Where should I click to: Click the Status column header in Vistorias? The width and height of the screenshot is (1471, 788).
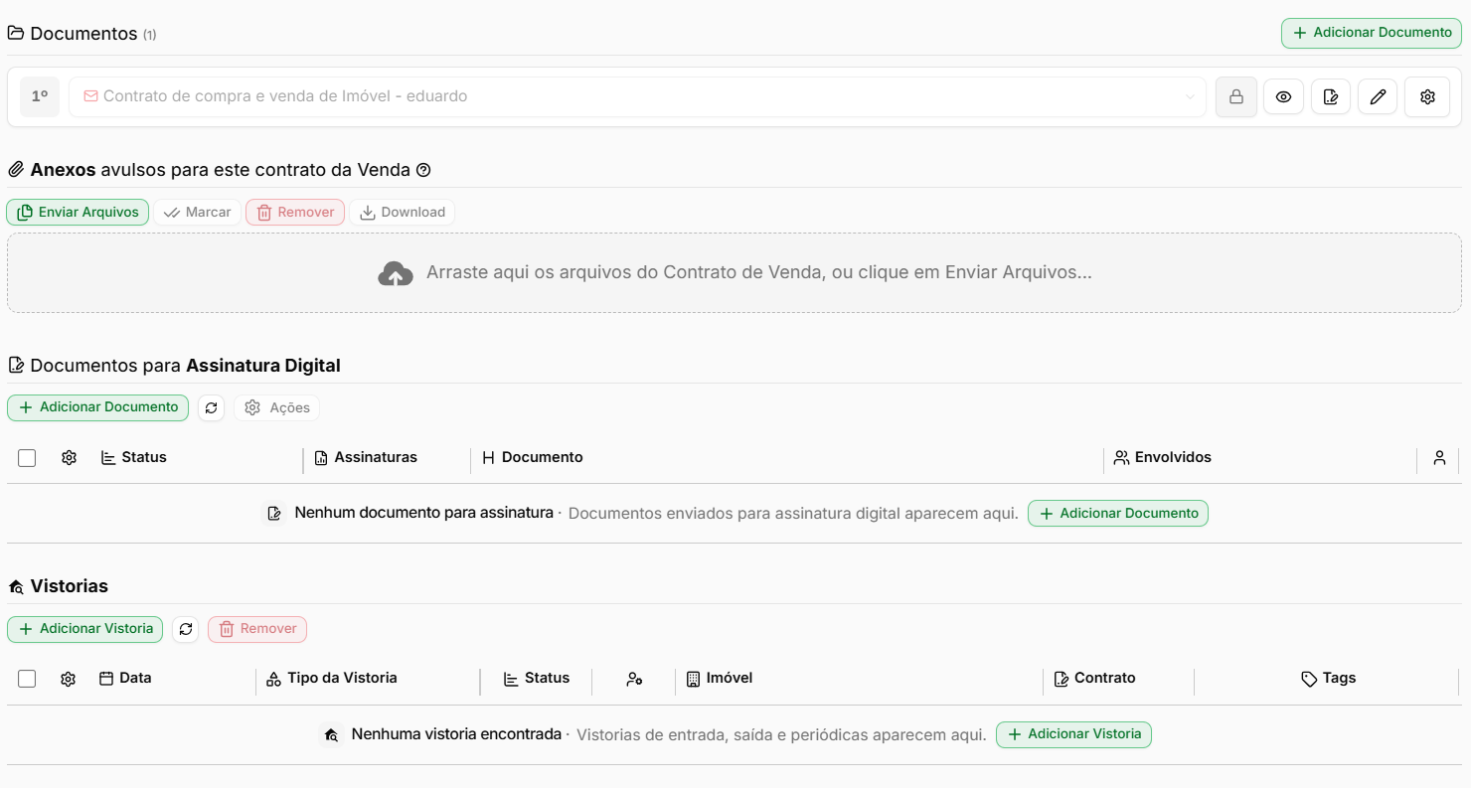pyautogui.click(x=537, y=679)
